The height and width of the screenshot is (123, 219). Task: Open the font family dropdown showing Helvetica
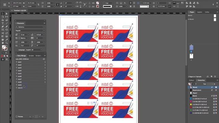(44, 27)
